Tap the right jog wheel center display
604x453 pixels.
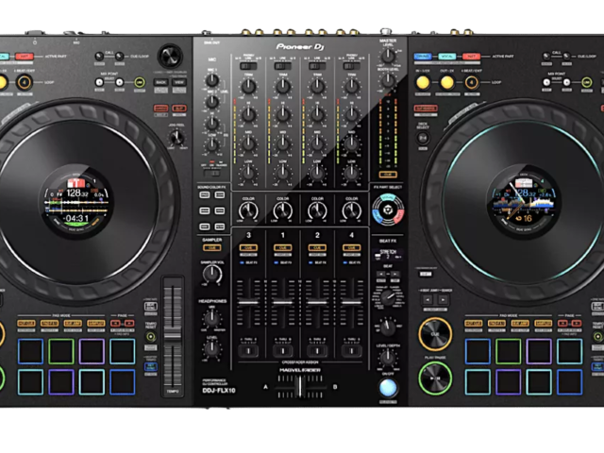pyautogui.click(x=524, y=202)
